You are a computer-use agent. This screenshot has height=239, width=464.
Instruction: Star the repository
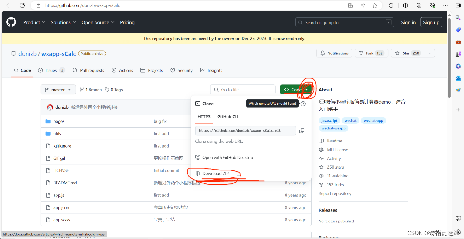[408, 53]
